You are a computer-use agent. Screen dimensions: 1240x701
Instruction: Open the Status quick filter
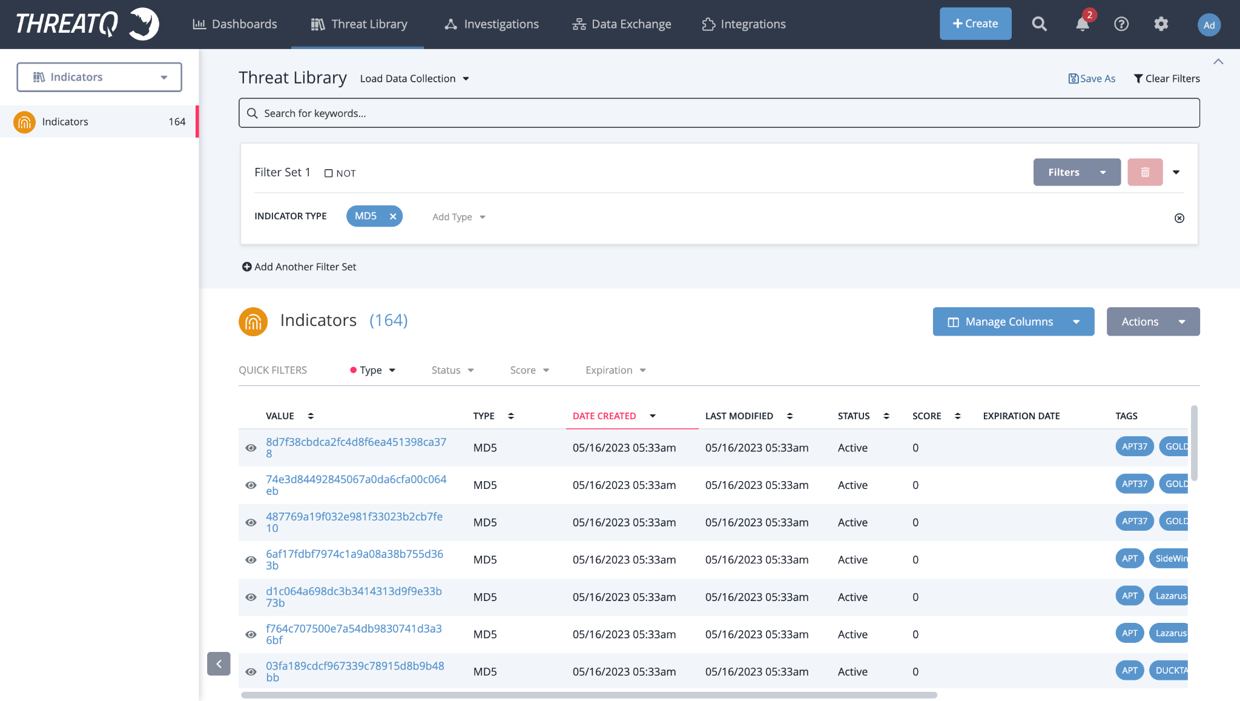pos(453,370)
